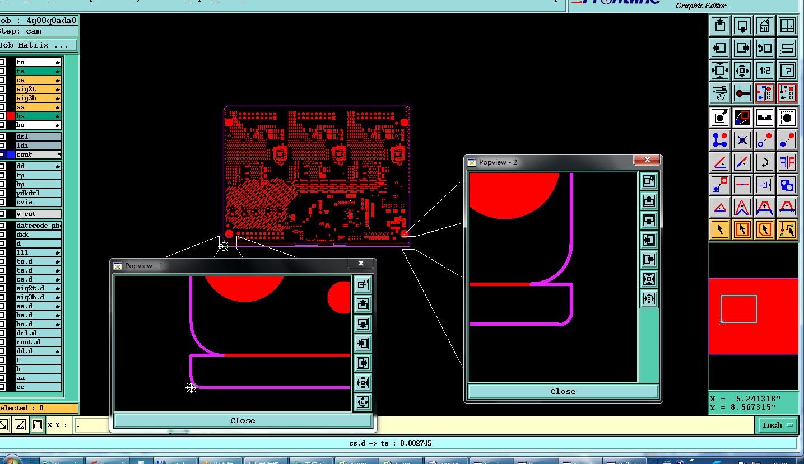Click the zoom out shrinking-arrows icon
The image size is (804, 464).
click(x=742, y=71)
